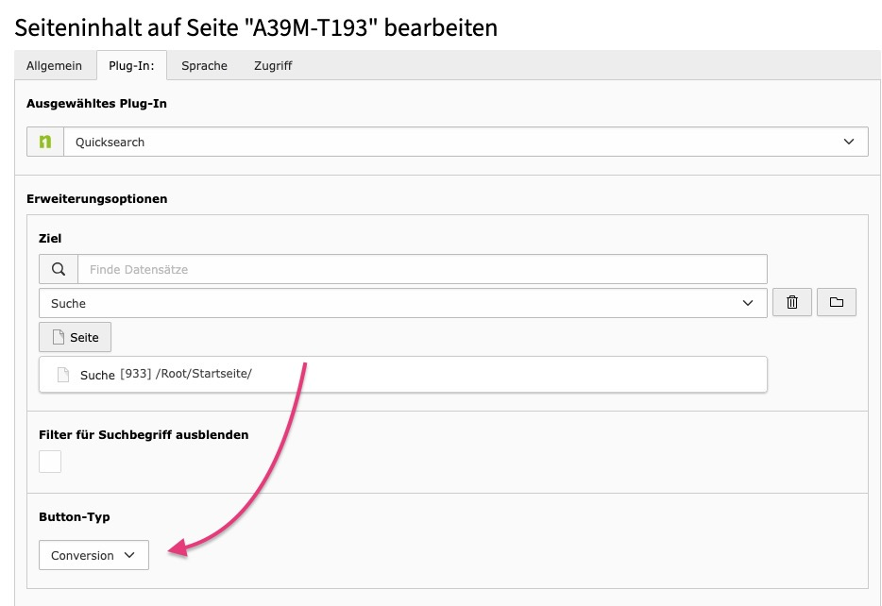The image size is (882, 606).
Task: Switch to the Allgemein tab
Action: click(x=55, y=66)
